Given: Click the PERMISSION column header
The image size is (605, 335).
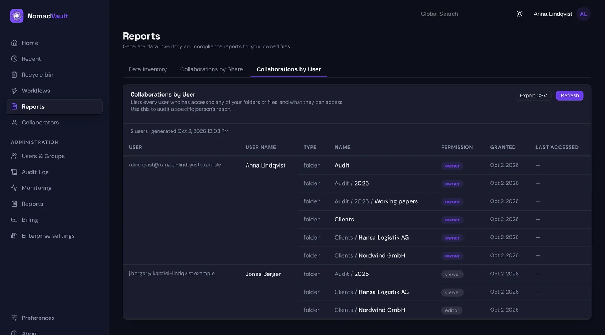Looking at the screenshot, I should coord(457,147).
